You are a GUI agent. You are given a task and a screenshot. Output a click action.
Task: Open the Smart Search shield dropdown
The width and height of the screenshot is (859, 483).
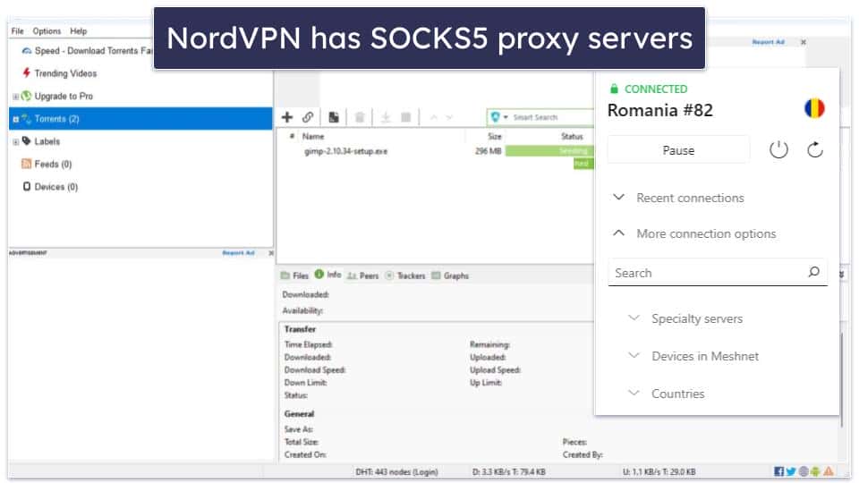coord(499,117)
